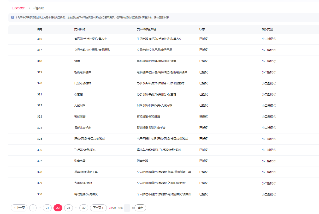Click the page number jump input field
The height and width of the screenshot is (214, 319).
coord(127,208)
